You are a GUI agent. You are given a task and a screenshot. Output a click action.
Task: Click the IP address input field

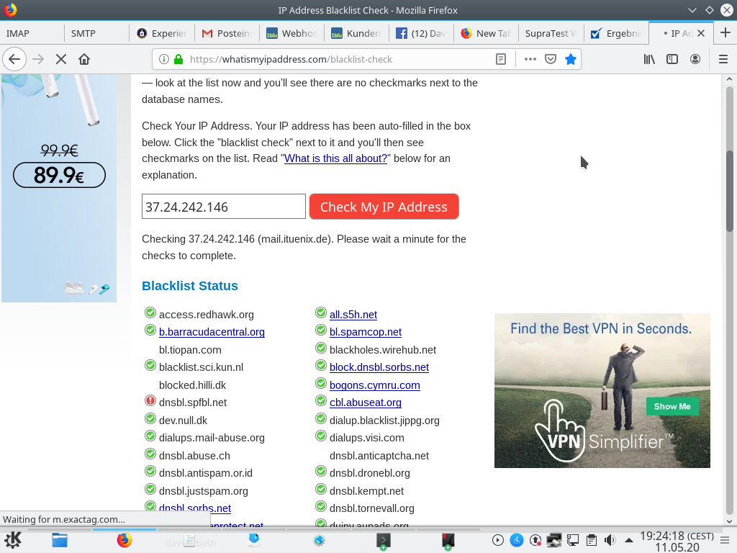click(223, 207)
